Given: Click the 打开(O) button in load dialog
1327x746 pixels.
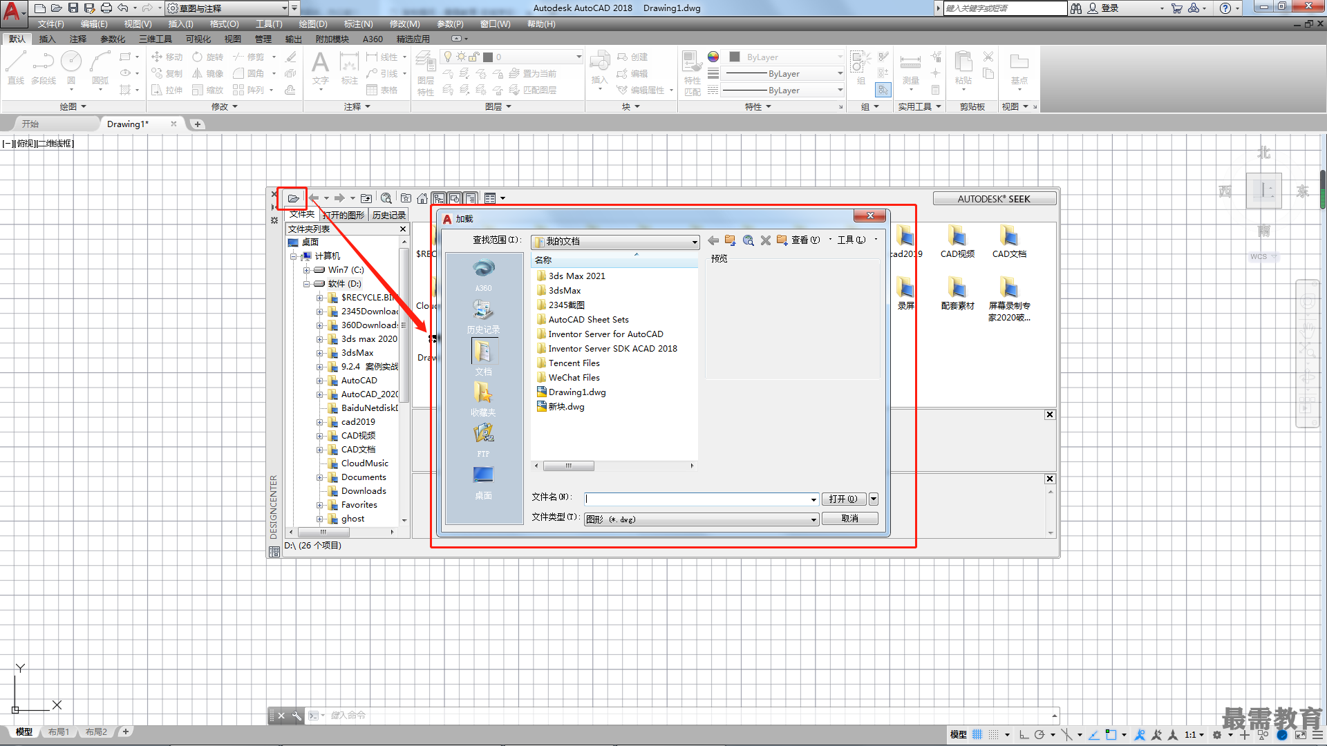Looking at the screenshot, I should (x=843, y=499).
